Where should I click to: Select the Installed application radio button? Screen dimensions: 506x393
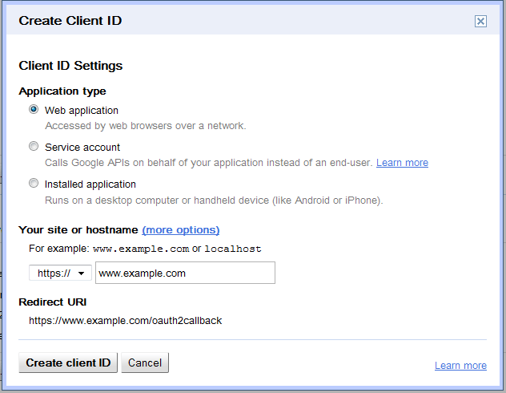click(x=34, y=183)
